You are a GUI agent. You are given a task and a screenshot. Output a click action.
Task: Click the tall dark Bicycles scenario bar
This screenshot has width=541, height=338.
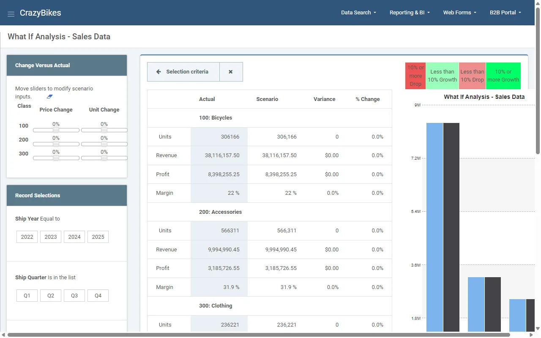tap(451, 227)
